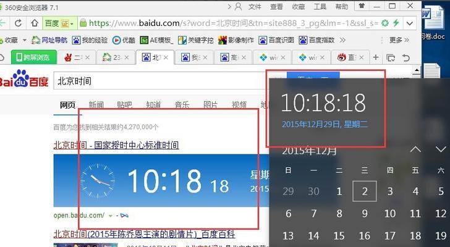
Task: Click the date link 2015年12月29日, 星期二
Action: [325, 124]
